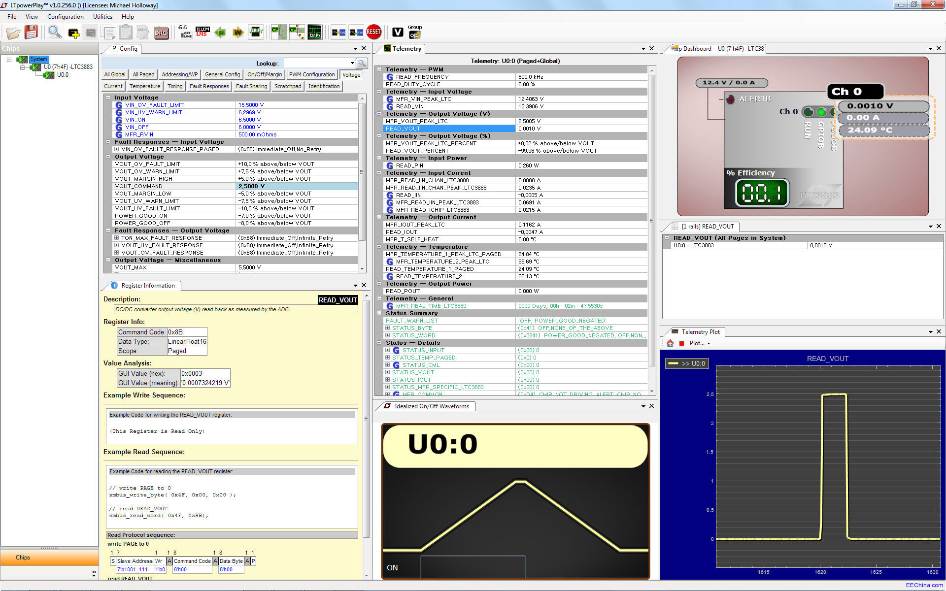Click the add chip icon with plus

73,33
